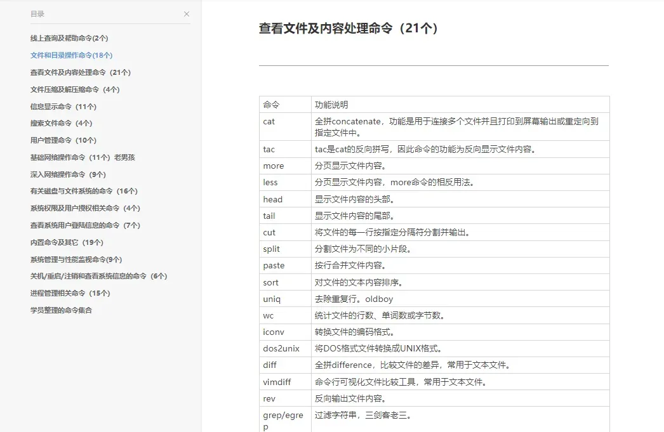Open 查看系统用户登陆信息的命令 (7个)
The image size is (664, 432).
(x=85, y=225)
